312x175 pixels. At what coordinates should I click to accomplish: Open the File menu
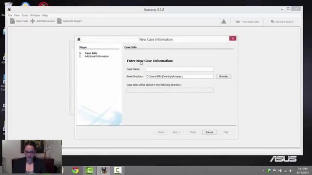[10, 15]
